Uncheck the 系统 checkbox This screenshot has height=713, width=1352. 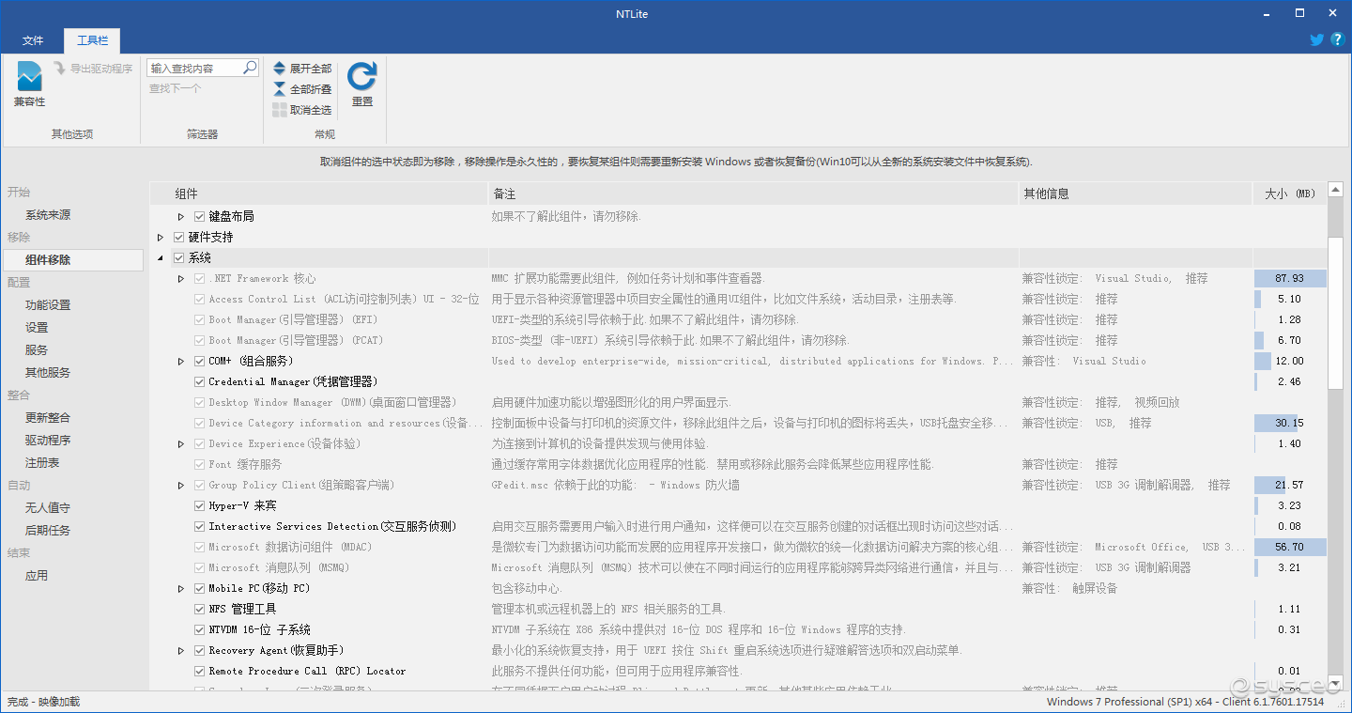[178, 258]
